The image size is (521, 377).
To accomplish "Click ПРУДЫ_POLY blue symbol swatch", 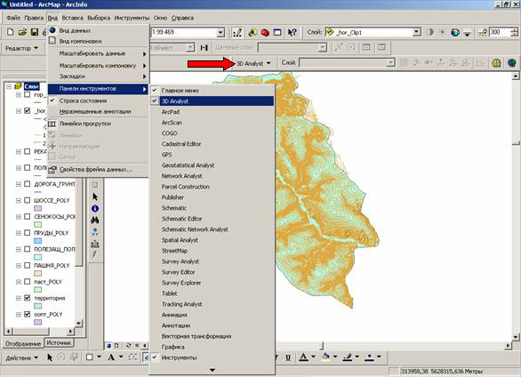I will 38,241.
